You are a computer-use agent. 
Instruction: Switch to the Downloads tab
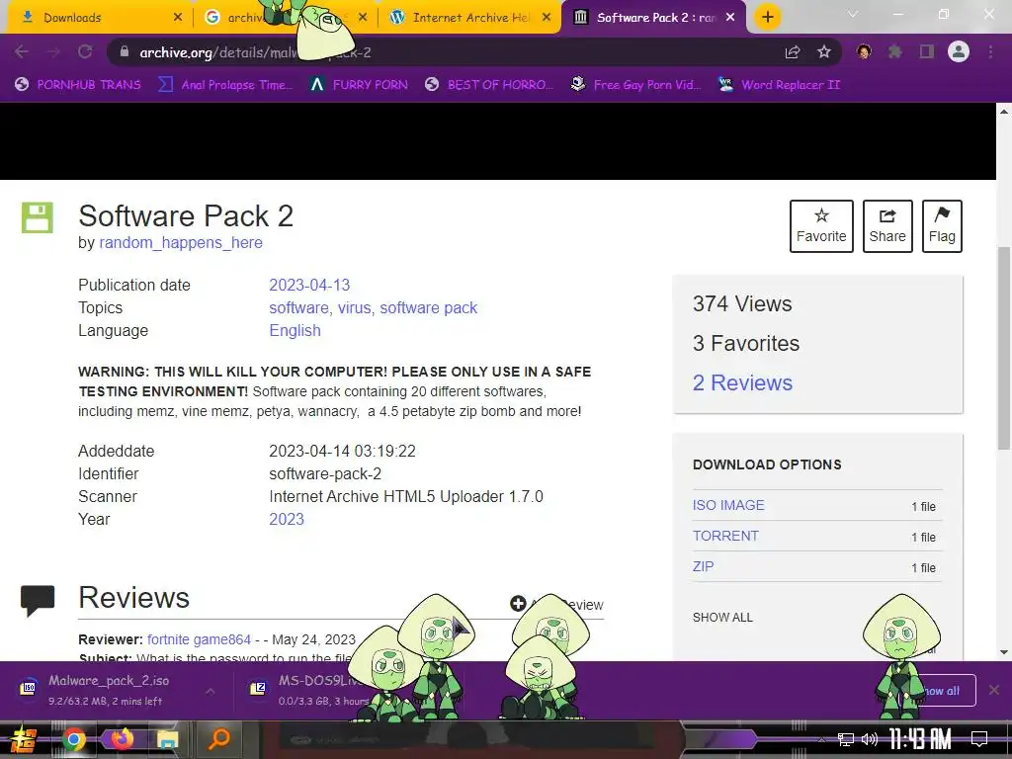point(97,18)
